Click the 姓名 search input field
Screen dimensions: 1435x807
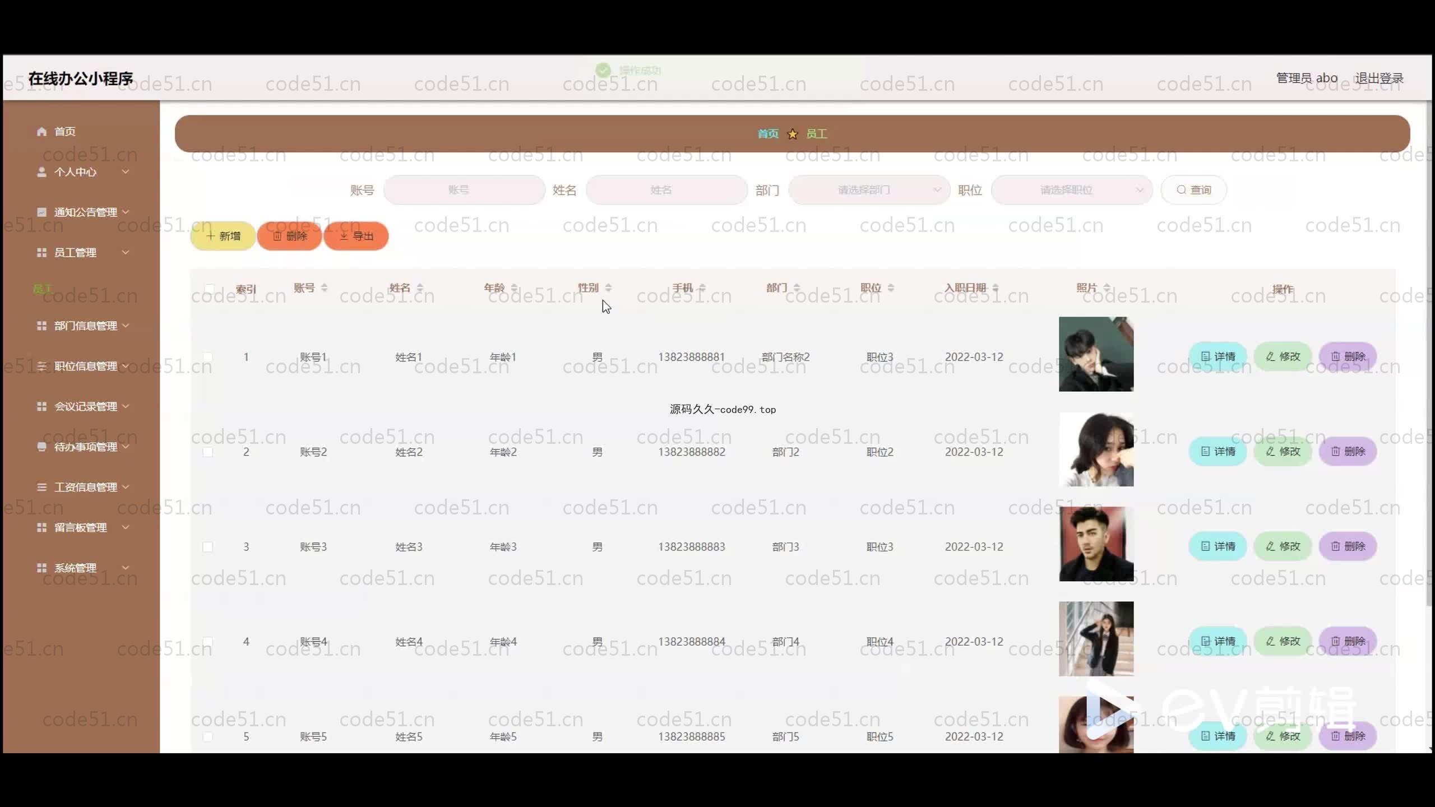pos(666,190)
